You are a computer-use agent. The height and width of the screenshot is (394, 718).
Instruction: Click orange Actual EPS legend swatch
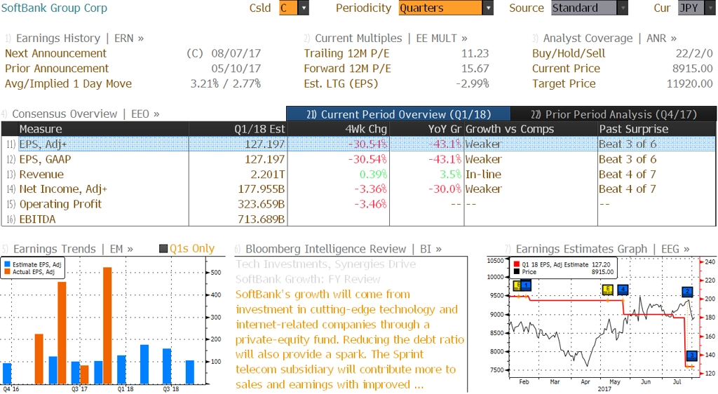point(7,272)
